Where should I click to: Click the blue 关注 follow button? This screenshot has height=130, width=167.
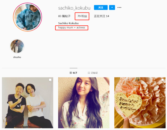(x=101, y=8)
